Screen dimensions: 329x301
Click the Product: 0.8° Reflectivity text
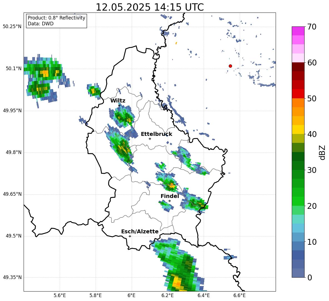coord(56,18)
